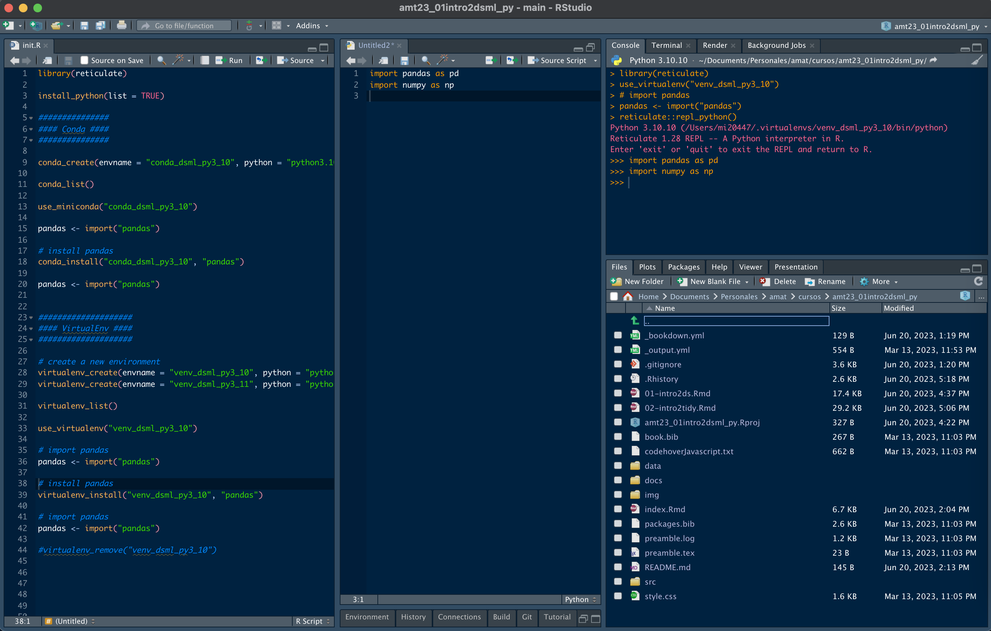Select the 01-intro2ds.Rmd checkbox
The image size is (991, 631).
[618, 393]
